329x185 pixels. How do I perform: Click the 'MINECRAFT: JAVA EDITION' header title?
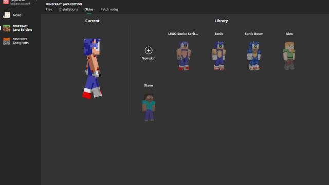(64, 4)
